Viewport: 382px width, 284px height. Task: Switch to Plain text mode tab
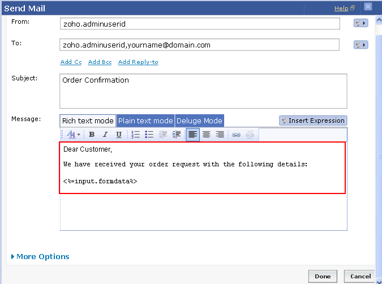point(145,121)
